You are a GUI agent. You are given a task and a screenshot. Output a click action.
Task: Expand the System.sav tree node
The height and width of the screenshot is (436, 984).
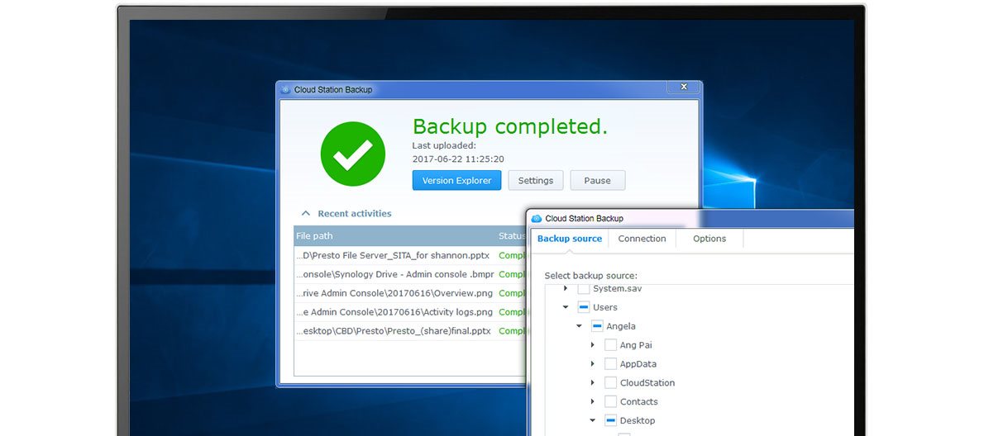tap(566, 288)
